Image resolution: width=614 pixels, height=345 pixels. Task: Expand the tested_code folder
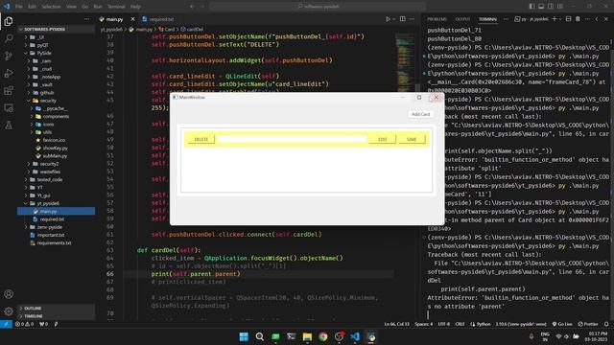click(49, 179)
